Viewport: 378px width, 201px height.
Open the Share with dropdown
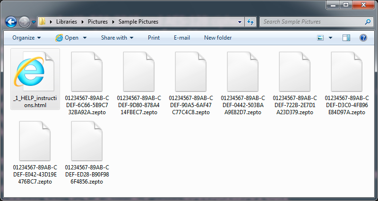117,38
